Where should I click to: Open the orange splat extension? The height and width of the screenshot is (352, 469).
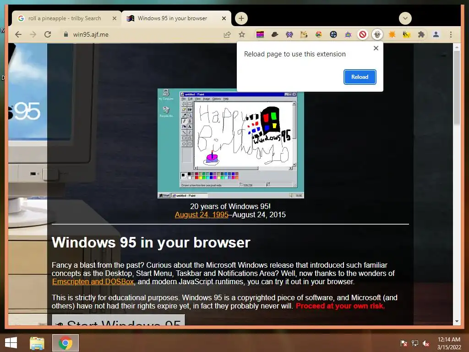tap(392, 34)
